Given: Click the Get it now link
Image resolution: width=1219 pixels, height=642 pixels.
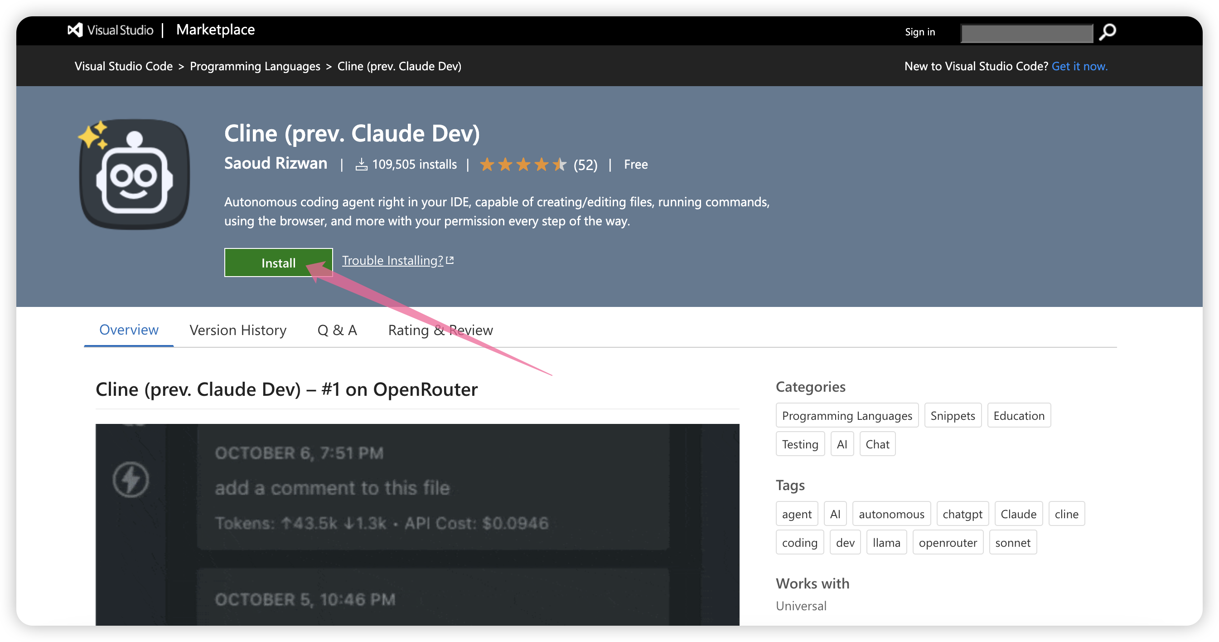Looking at the screenshot, I should (x=1079, y=66).
